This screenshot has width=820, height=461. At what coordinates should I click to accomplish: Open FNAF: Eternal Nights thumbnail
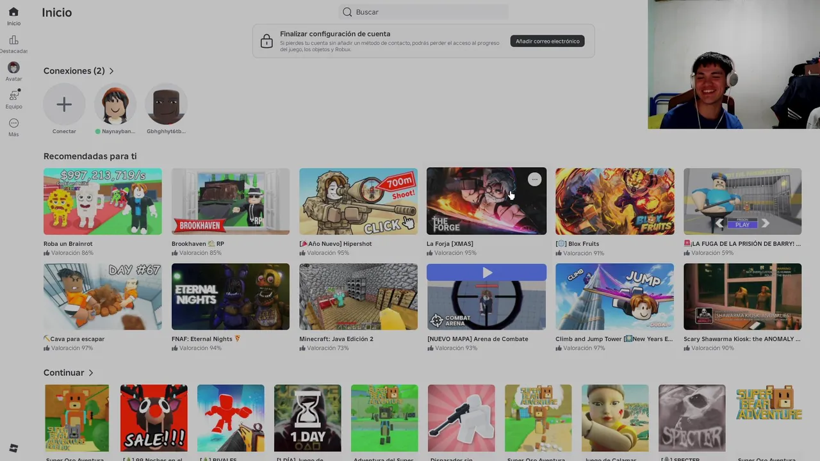[x=231, y=296]
